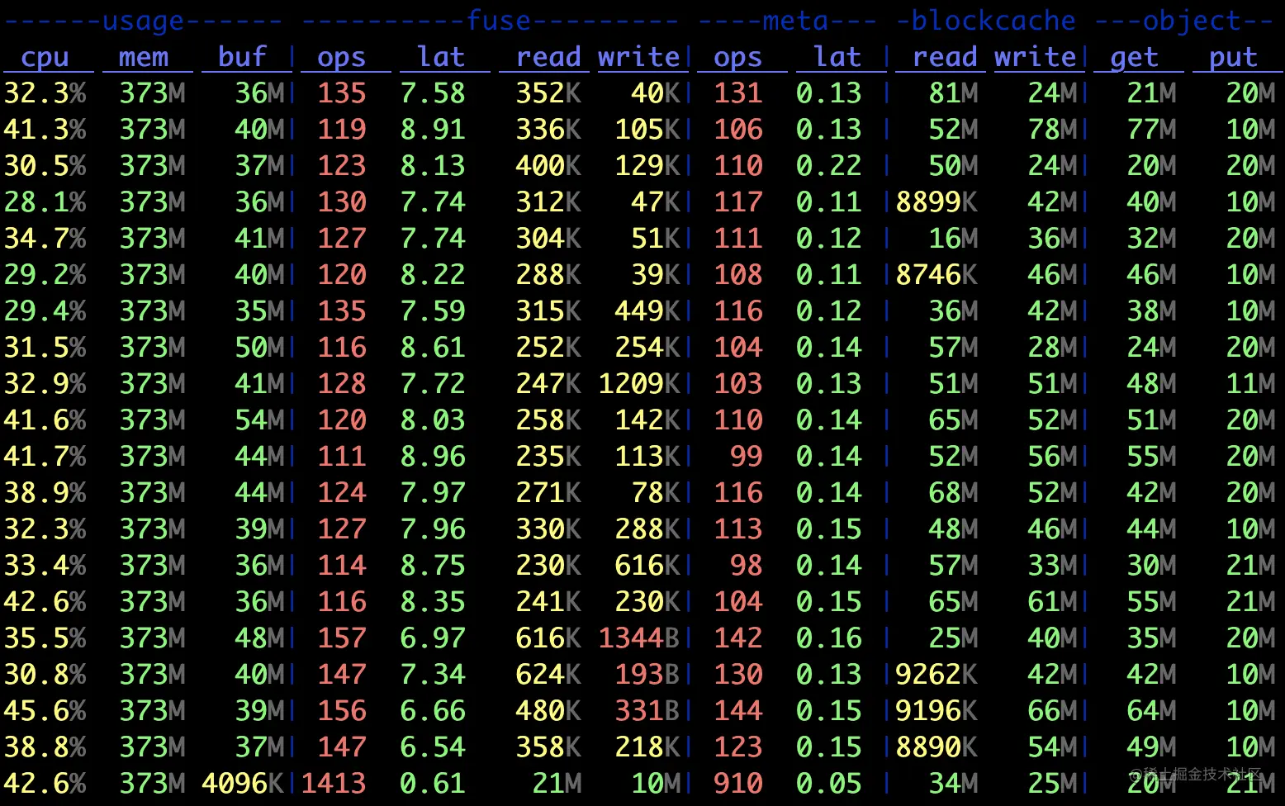Click the blockcache read value 8890K

pyautogui.click(x=936, y=747)
